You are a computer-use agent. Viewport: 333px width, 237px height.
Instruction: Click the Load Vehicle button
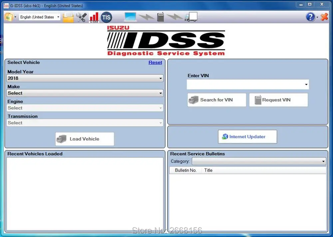click(85, 139)
